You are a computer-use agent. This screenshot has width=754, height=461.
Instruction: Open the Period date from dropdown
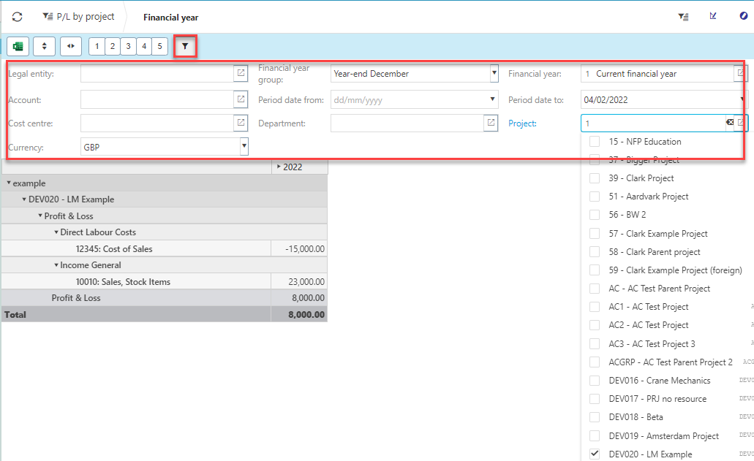[x=492, y=99]
